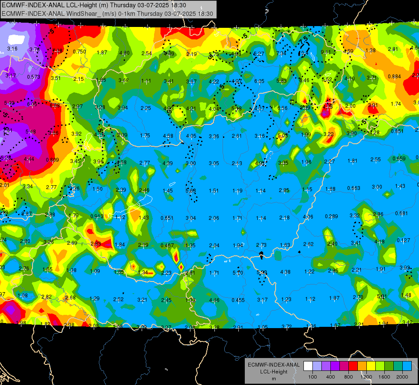
Task: Click the lime green legend swatch
Action: click(380, 366)
